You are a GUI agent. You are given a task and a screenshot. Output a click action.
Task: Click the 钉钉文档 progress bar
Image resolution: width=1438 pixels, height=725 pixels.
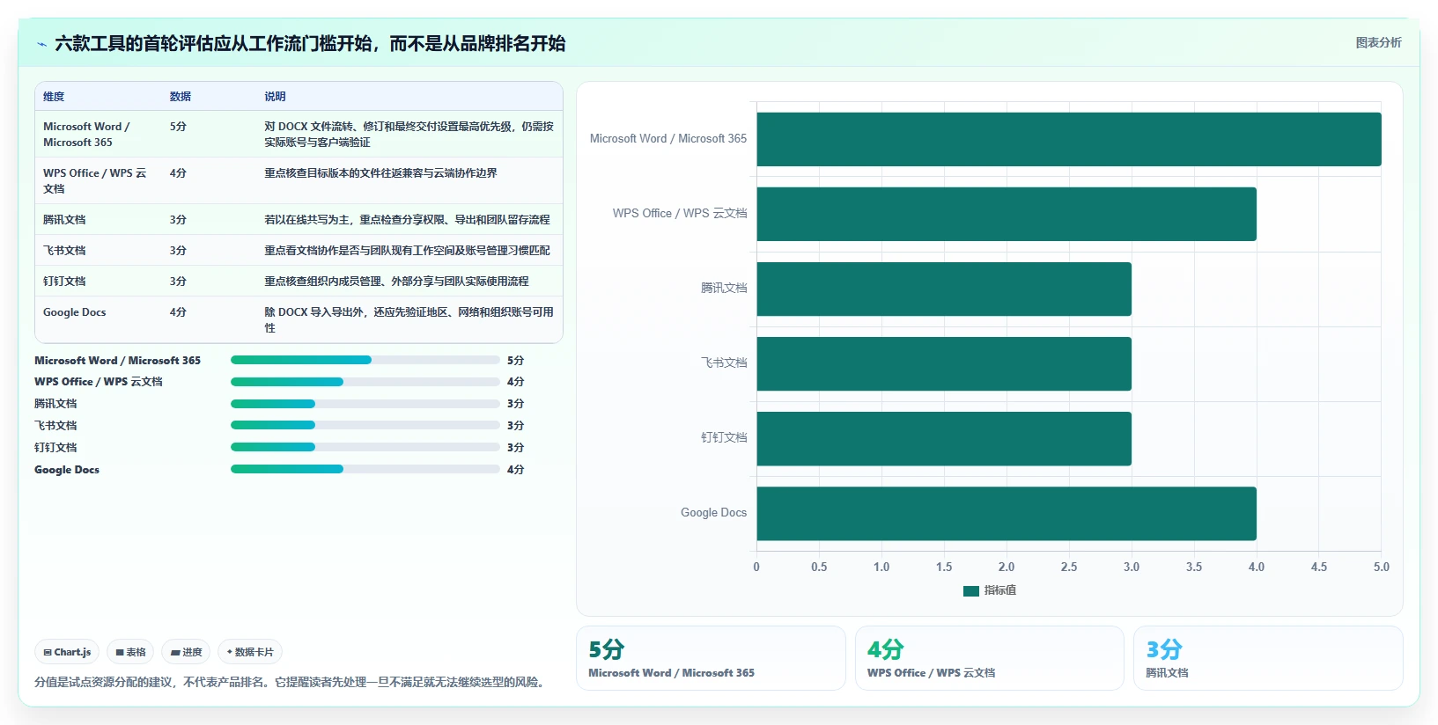coord(365,447)
